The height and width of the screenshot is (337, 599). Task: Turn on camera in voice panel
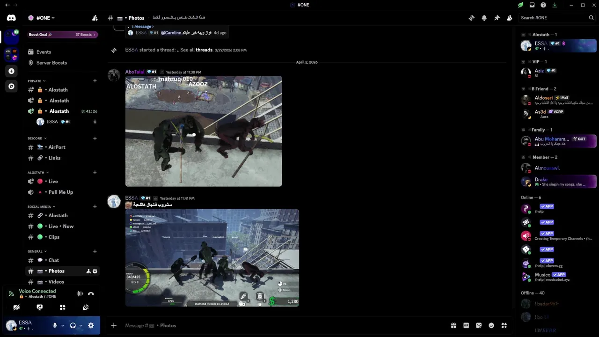pos(16,307)
